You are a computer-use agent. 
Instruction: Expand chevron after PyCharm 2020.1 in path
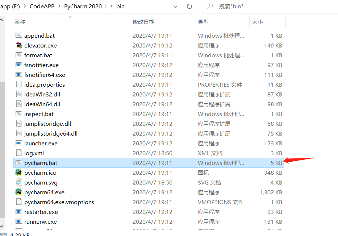(112, 6)
